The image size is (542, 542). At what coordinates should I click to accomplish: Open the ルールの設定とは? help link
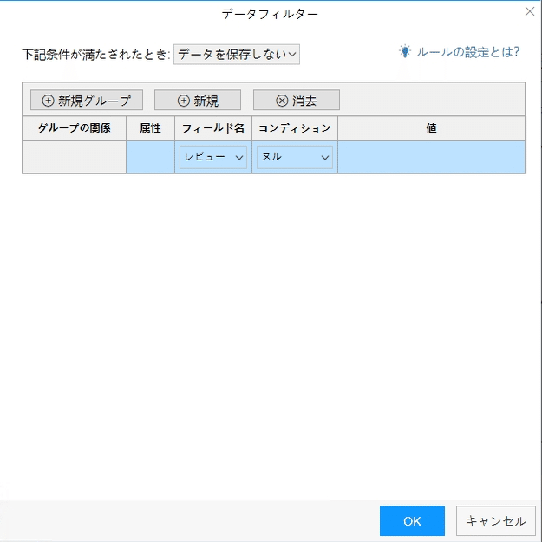[x=467, y=52]
